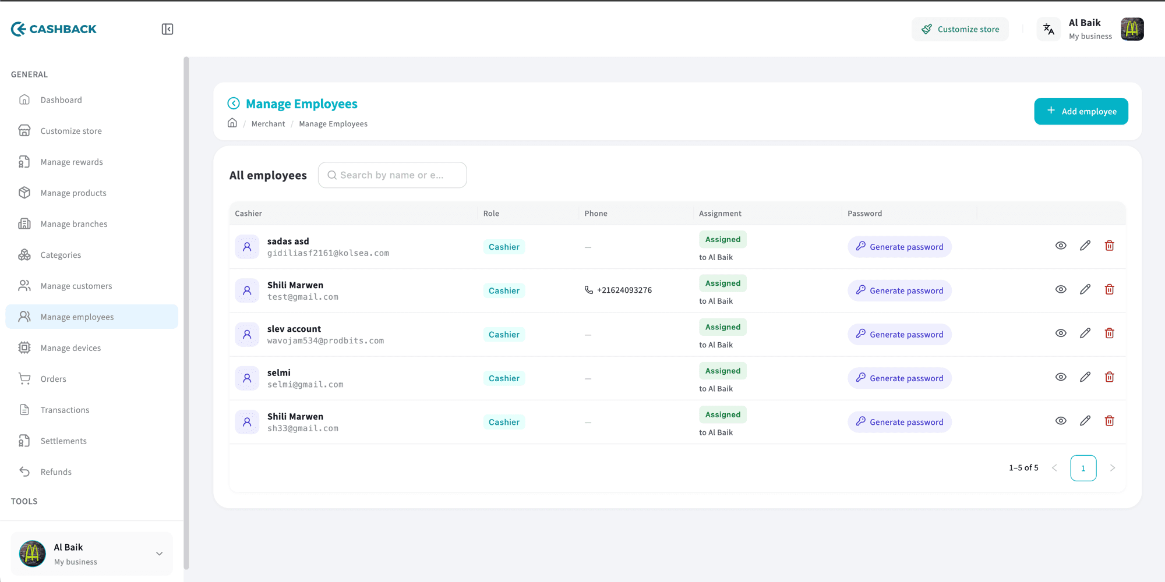Click the Customize store top button
The image size is (1165, 582).
click(960, 29)
